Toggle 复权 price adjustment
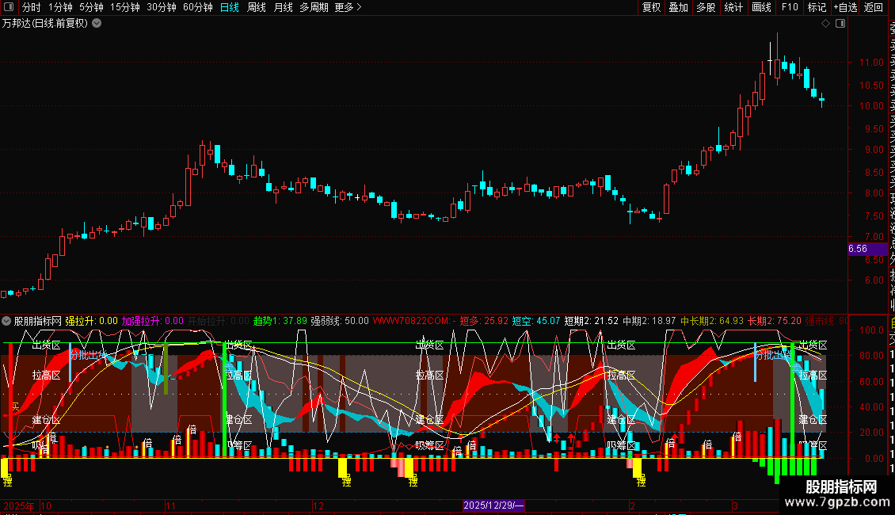 pos(651,7)
